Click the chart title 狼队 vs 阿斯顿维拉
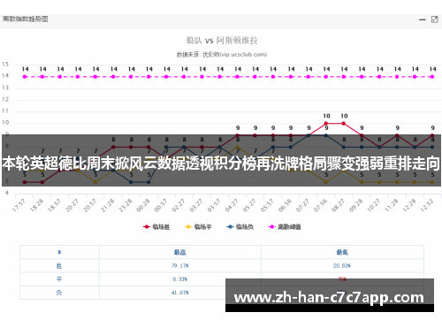Image resolution: width=442 pixels, height=320 pixels. (222, 41)
